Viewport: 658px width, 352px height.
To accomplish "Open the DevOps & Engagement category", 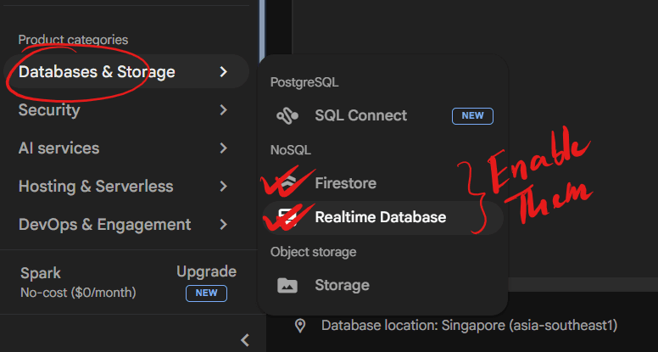I will tap(126, 225).
